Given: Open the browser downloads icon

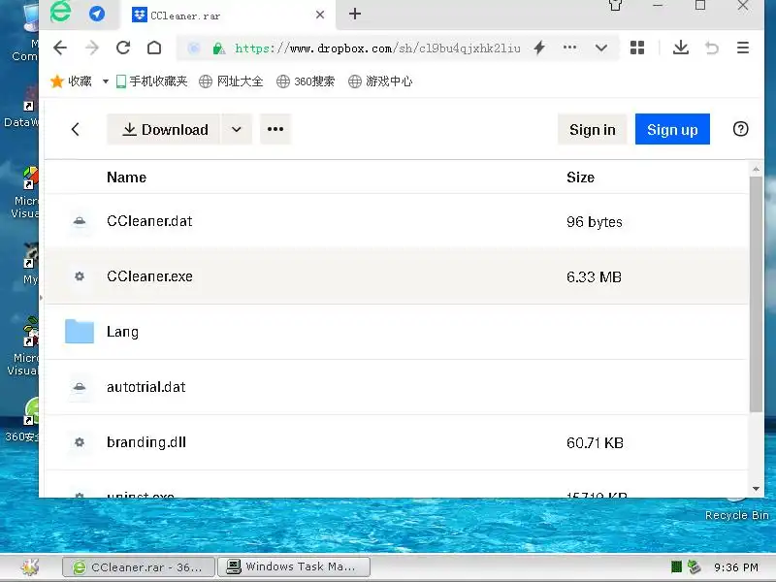Looking at the screenshot, I should (681, 48).
